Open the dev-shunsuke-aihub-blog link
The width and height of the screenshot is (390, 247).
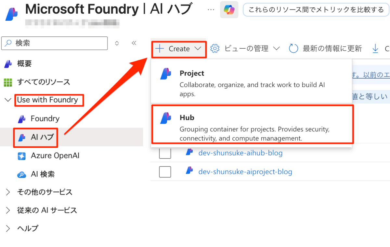240,153
